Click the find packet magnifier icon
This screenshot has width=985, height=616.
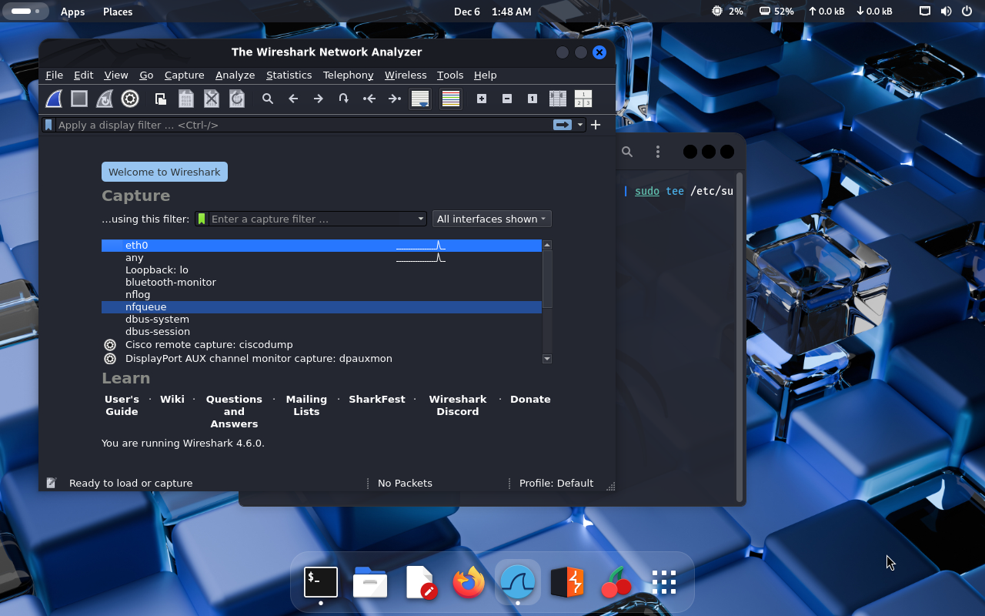pos(268,99)
